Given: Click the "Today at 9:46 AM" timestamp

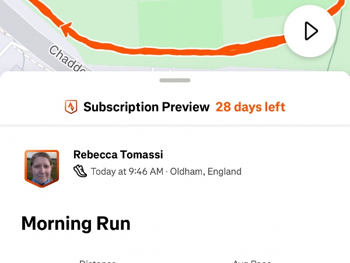Looking at the screenshot, I should (127, 172).
